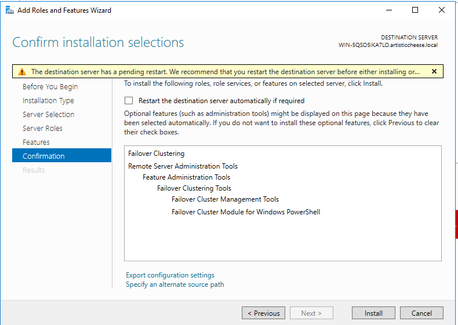Click Failover Cluster Management Tools item
The width and height of the screenshot is (458, 325).
(225, 199)
